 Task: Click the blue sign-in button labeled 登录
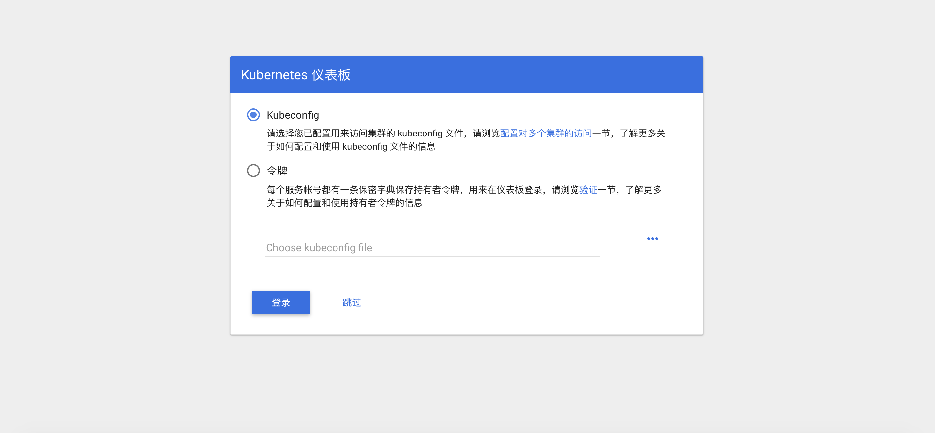point(281,302)
